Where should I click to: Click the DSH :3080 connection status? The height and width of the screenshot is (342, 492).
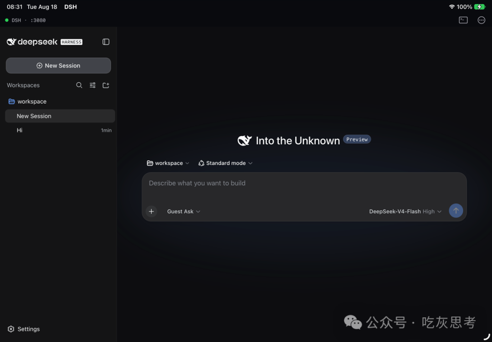(26, 20)
